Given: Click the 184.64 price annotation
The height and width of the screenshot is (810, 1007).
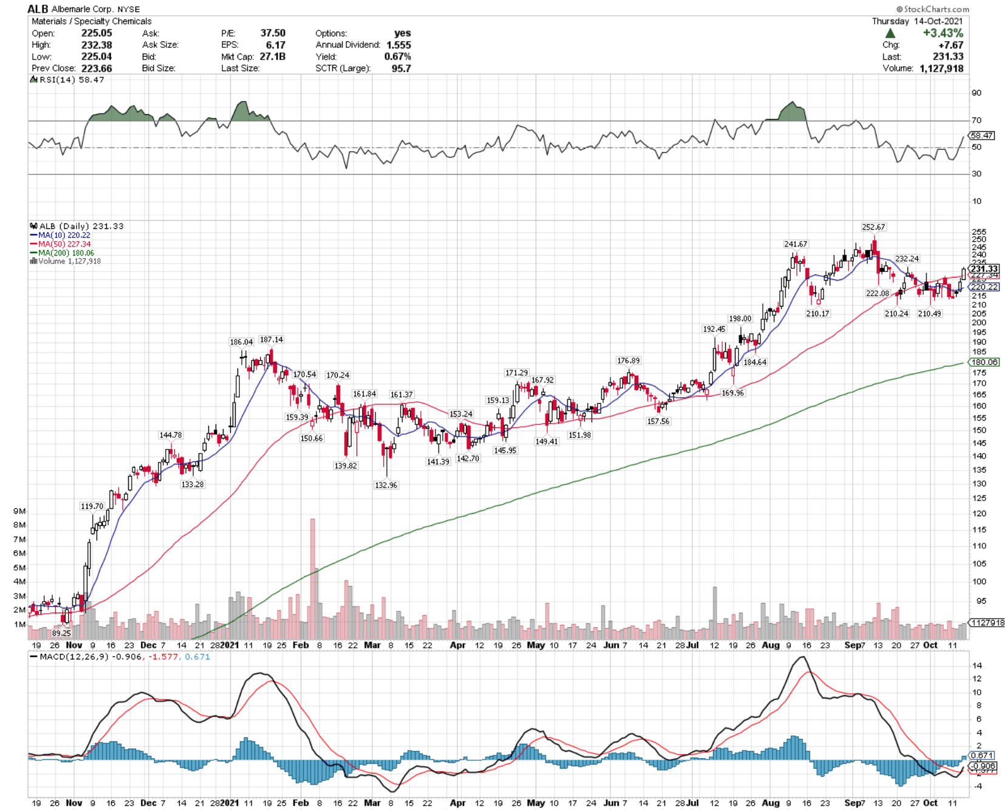Looking at the screenshot, I should (755, 362).
